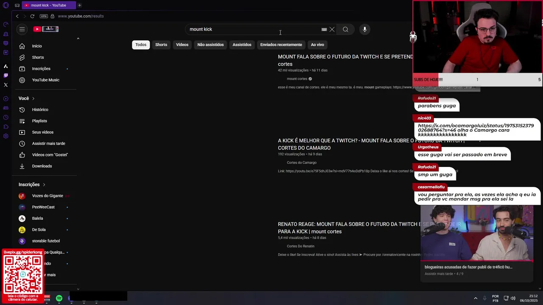Image resolution: width=543 pixels, height=305 pixels.
Task: Click the address bar URL
Action: [81, 16]
